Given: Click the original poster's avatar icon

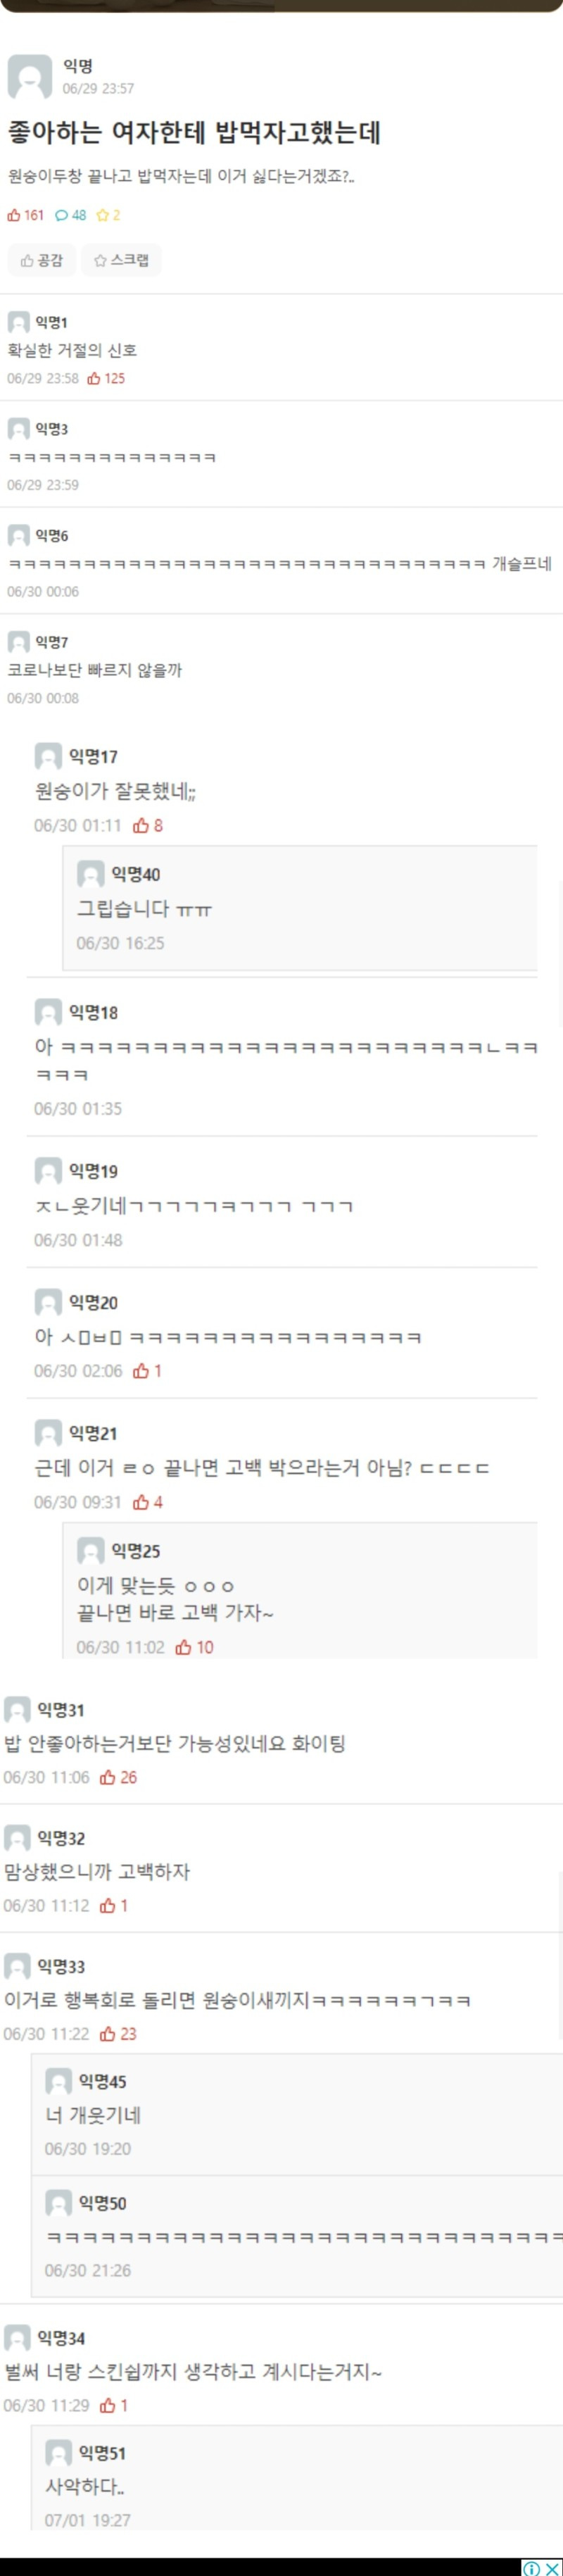Looking at the screenshot, I should 30,77.
